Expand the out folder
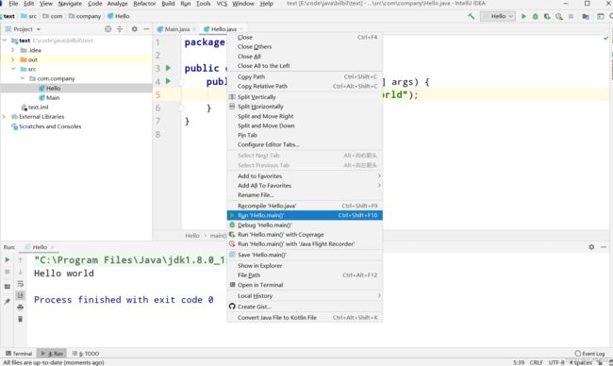The image size is (613, 366). (x=13, y=59)
